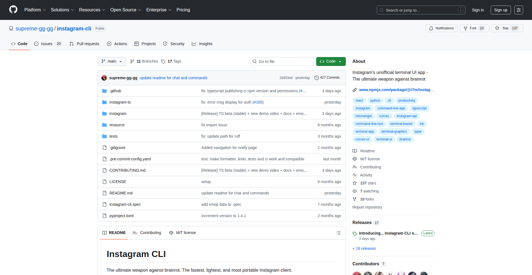Screen dimensions: 532x275
Task: Click the .github folder icon
Action: (104, 91)
